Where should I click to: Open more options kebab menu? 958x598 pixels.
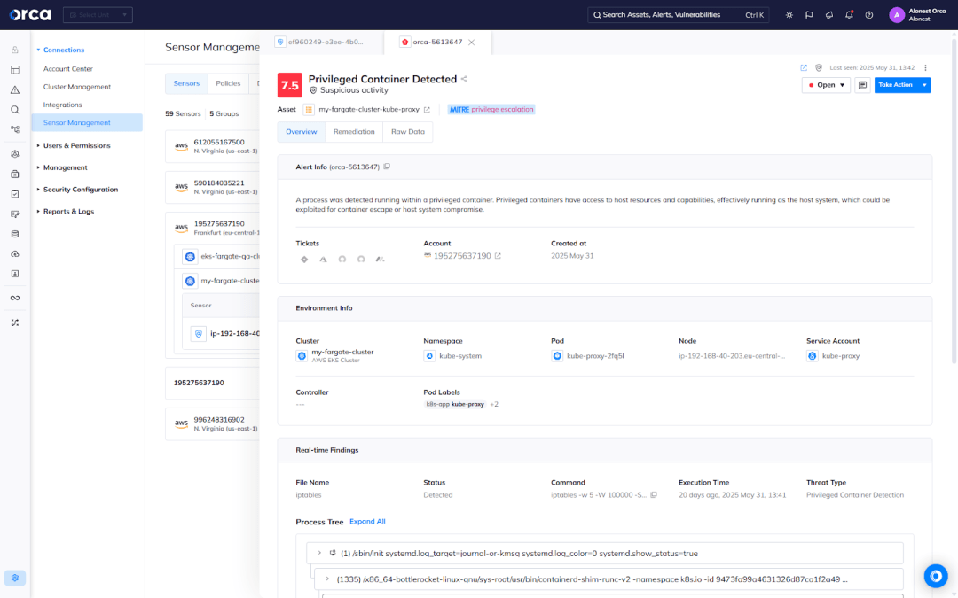pos(925,67)
